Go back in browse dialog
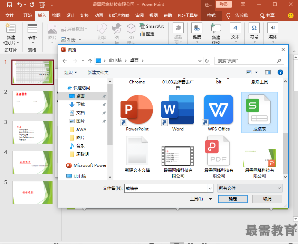The height and width of the screenshot is (244, 298). tap(65, 61)
